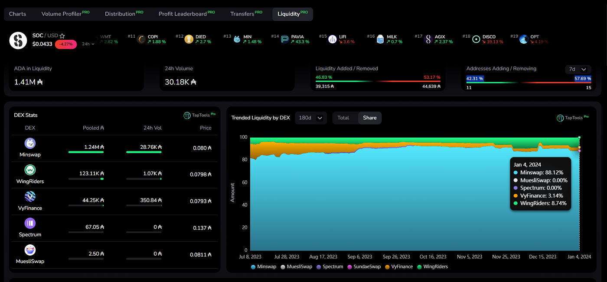The height and width of the screenshot is (282, 607).
Task: Click the -4.27% price change badge
Action: tap(66, 44)
